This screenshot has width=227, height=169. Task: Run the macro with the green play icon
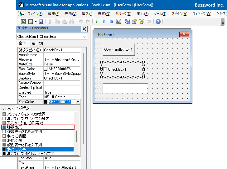click(97, 22)
